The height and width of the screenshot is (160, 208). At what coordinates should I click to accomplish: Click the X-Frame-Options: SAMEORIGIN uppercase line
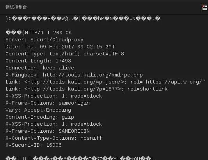tap(48, 131)
